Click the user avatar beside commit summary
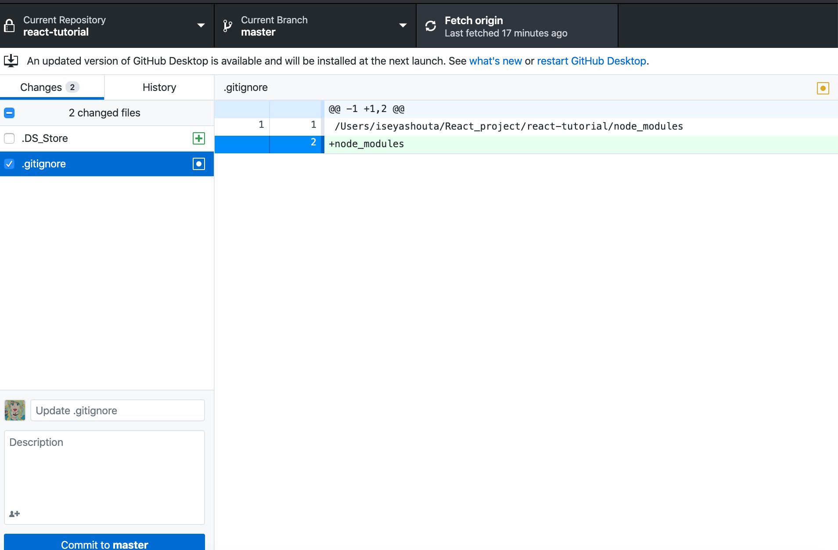Screen dimensions: 838x550 click(x=15, y=410)
